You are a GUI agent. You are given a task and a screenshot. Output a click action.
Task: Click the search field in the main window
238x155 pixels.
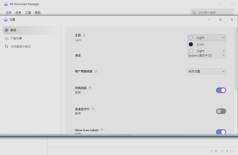click(212, 13)
